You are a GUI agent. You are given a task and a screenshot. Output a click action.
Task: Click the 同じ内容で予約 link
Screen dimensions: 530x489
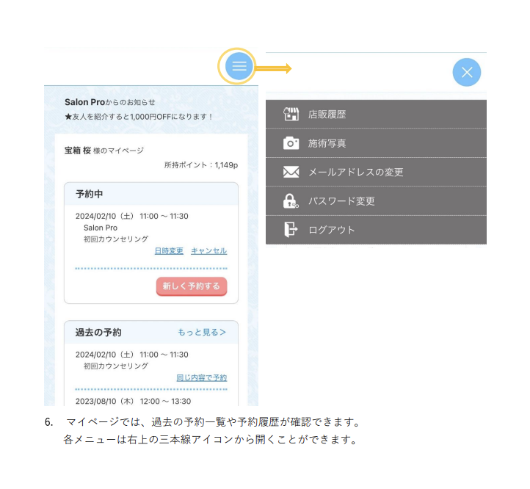[x=202, y=377]
